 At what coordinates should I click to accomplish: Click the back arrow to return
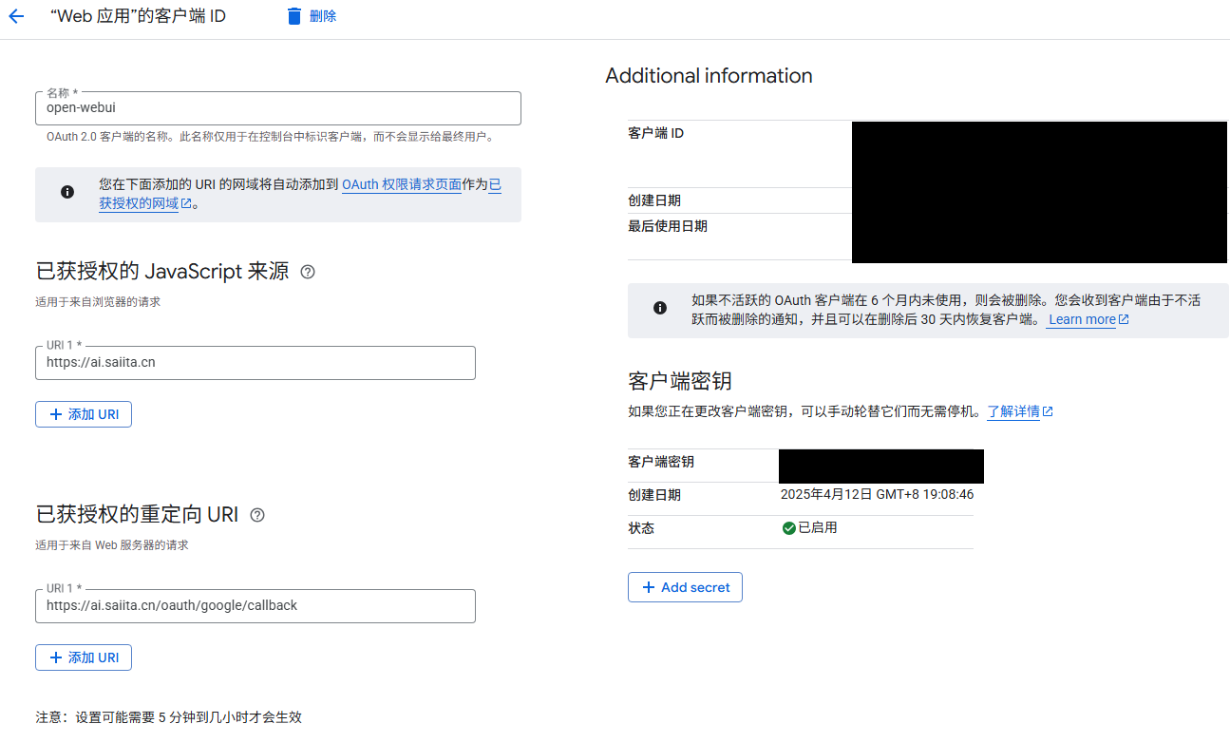click(15, 15)
